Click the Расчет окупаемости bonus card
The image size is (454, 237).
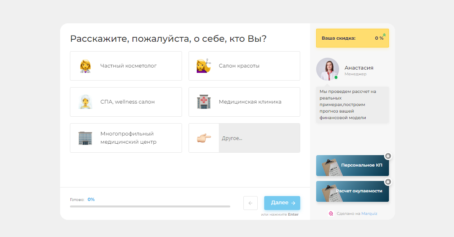tap(353, 191)
